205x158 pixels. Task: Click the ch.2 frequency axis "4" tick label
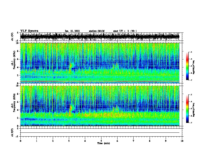point(18,110)
